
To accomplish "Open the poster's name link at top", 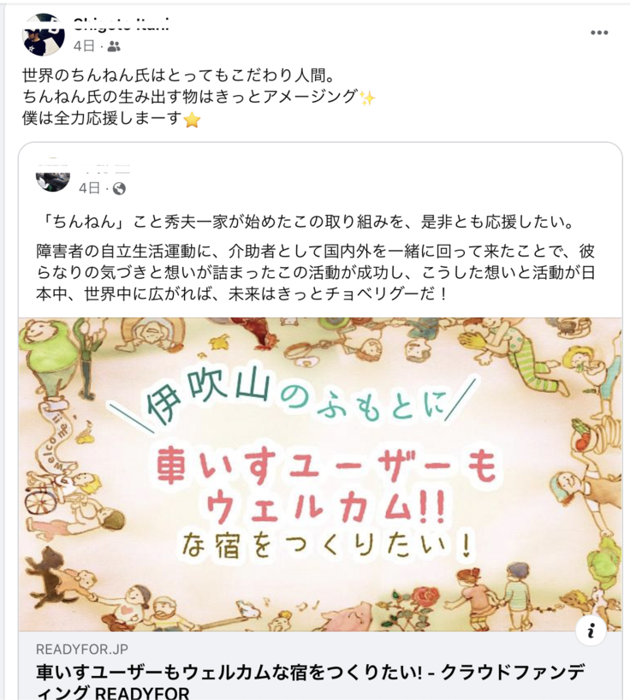I will 121,24.
